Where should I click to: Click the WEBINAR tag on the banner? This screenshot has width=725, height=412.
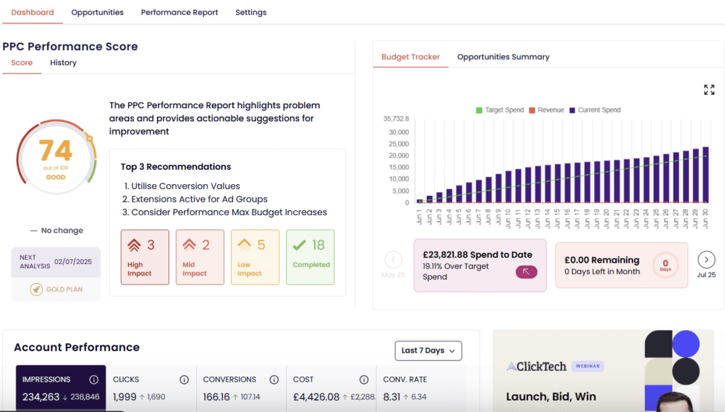(x=588, y=366)
